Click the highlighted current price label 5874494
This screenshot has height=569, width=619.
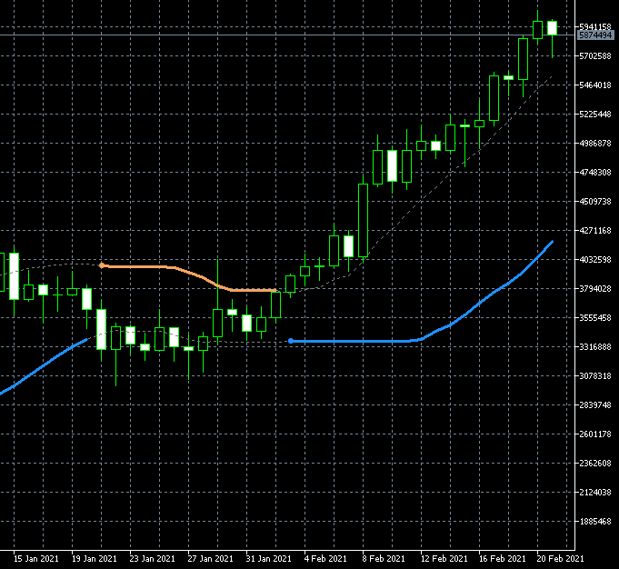coord(595,35)
